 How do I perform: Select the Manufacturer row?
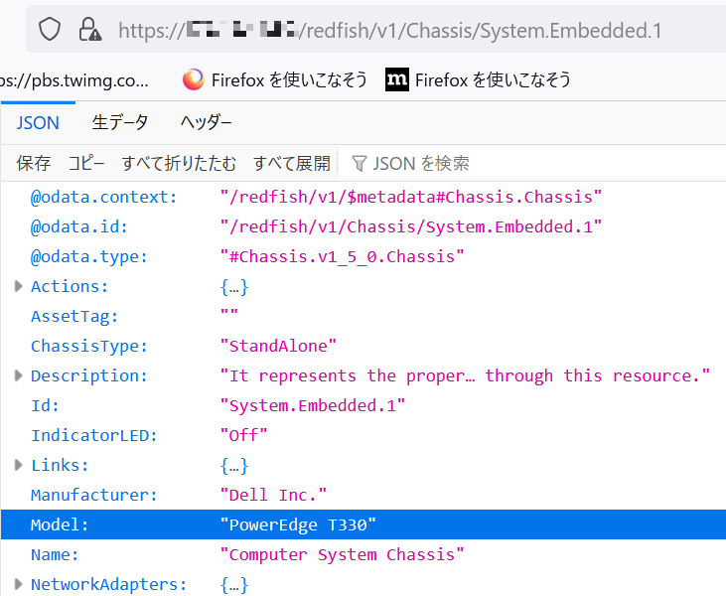click(x=298, y=495)
